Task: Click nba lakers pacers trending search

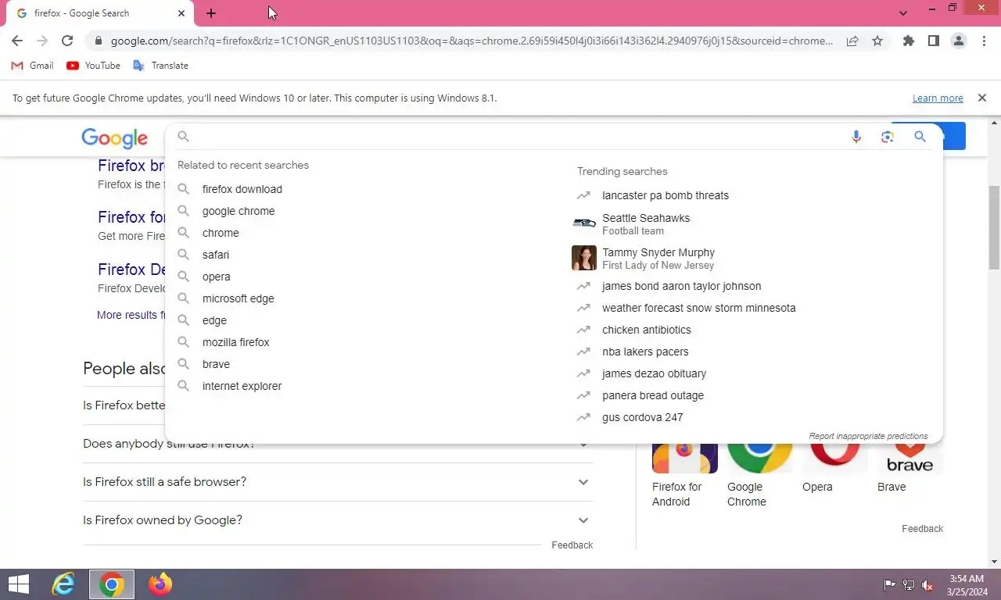Action: click(645, 352)
